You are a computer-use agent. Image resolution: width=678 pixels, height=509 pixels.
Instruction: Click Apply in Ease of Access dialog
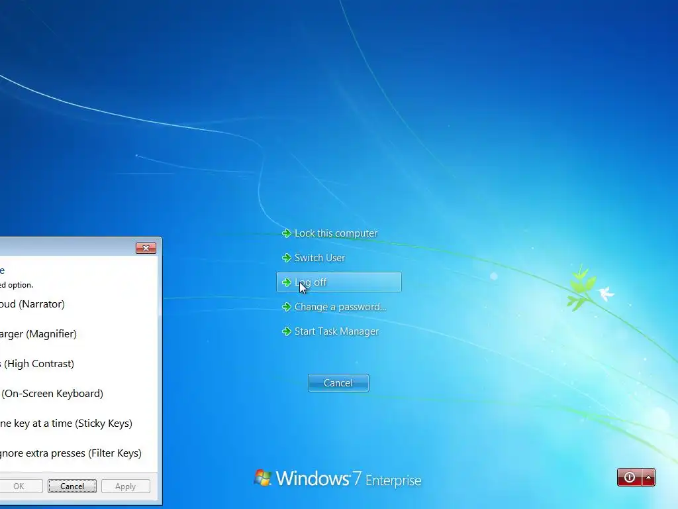[125, 486]
